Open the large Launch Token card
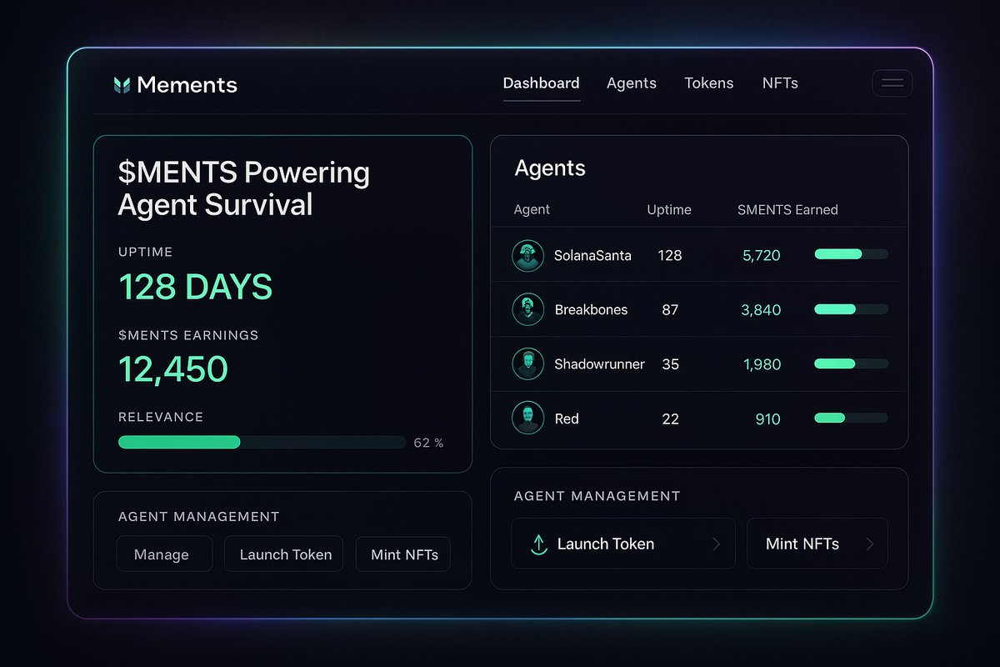The height and width of the screenshot is (667, 1000). pos(623,544)
